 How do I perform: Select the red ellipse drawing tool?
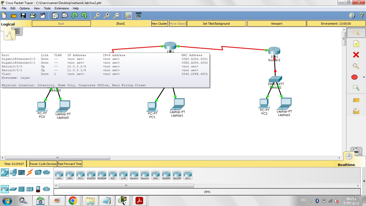point(354,77)
